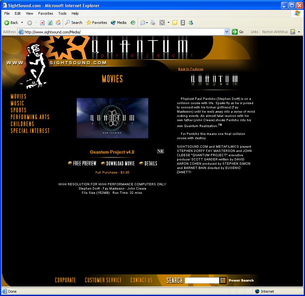Go to the Home page icon
The image size is (305, 296).
pyautogui.click(x=58, y=23)
